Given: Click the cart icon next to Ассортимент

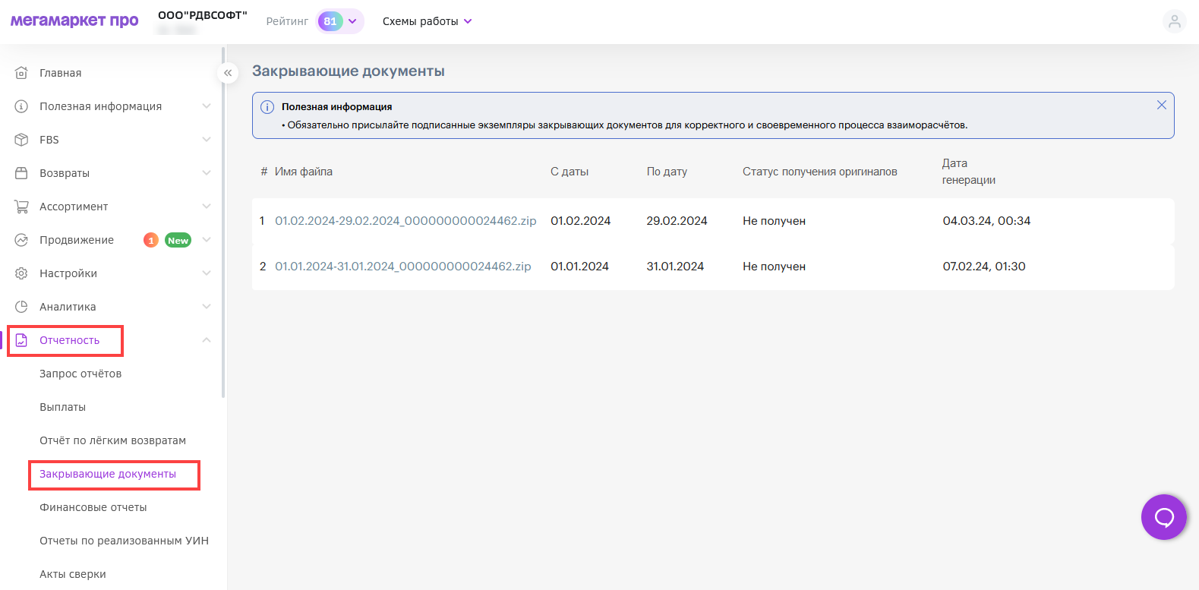Looking at the screenshot, I should click(21, 207).
